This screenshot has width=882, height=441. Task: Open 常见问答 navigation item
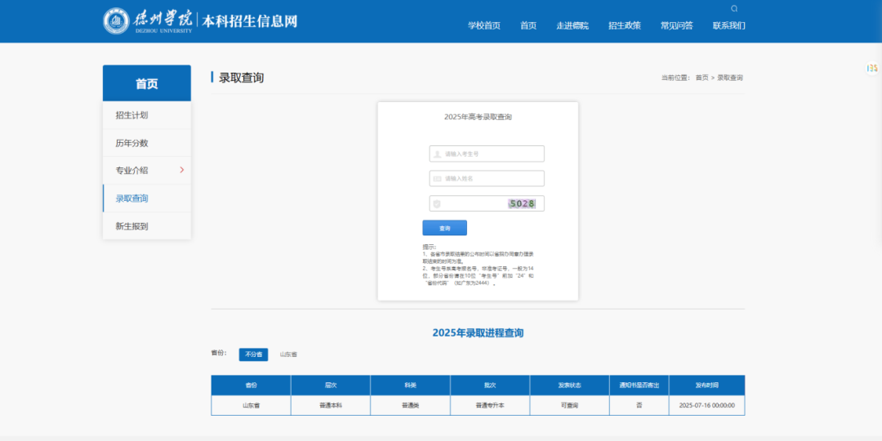pyautogui.click(x=677, y=25)
